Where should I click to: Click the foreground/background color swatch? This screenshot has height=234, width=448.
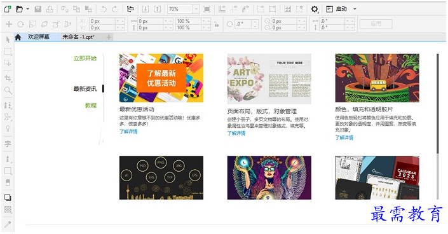8,197
